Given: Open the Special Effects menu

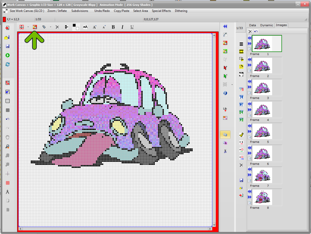Looking at the screenshot, I should tap(161, 11).
